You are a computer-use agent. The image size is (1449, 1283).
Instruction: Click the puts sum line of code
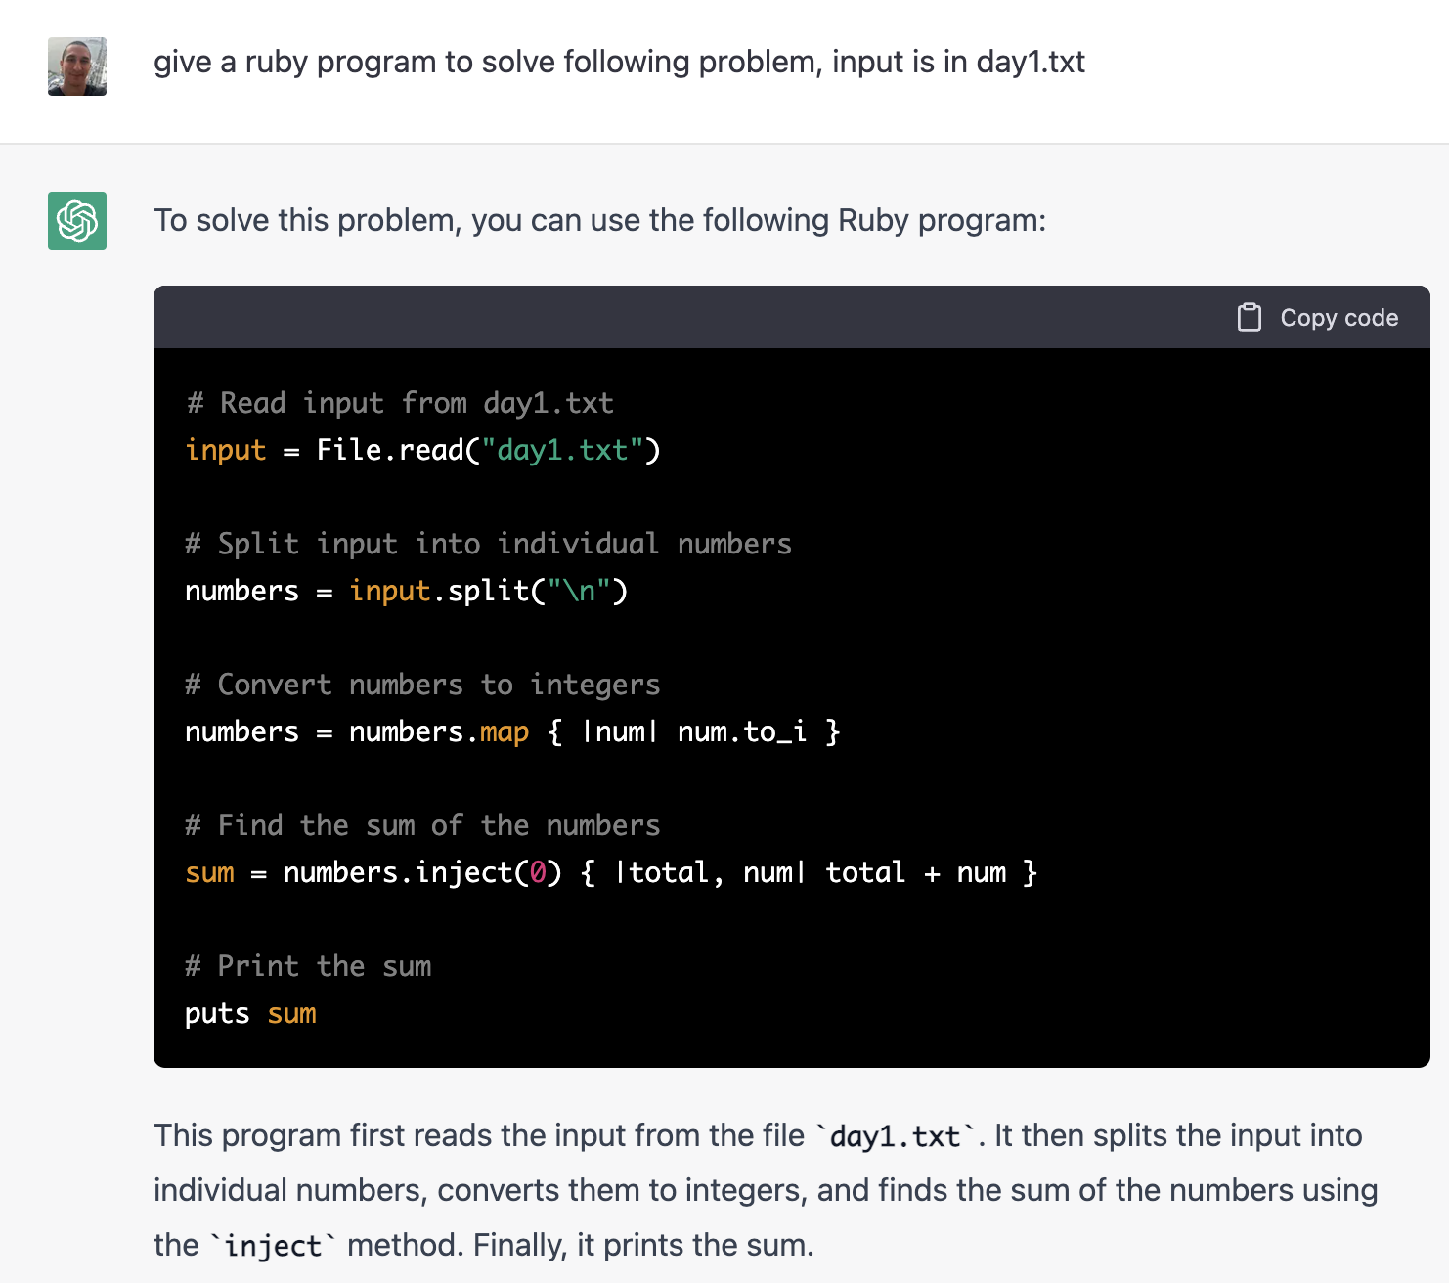point(249,1013)
